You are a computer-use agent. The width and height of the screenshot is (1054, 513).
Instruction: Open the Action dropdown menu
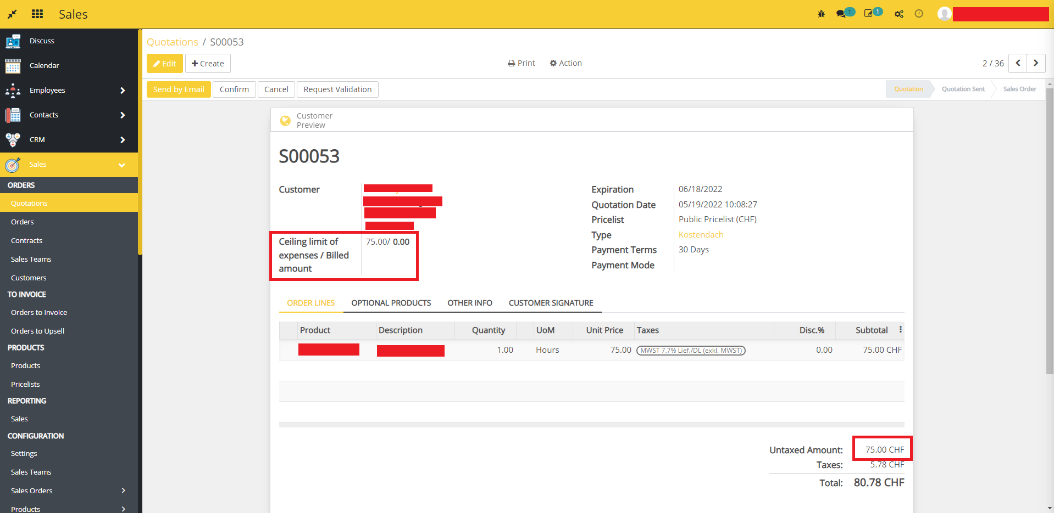[x=565, y=63]
